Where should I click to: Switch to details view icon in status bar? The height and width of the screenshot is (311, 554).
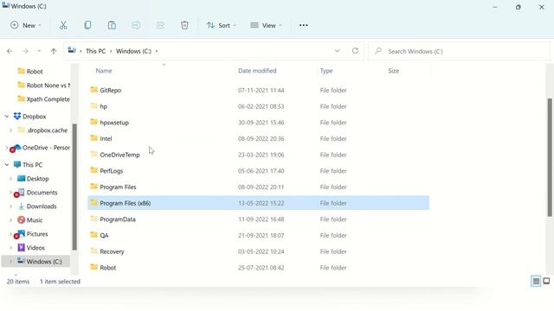tap(536, 281)
